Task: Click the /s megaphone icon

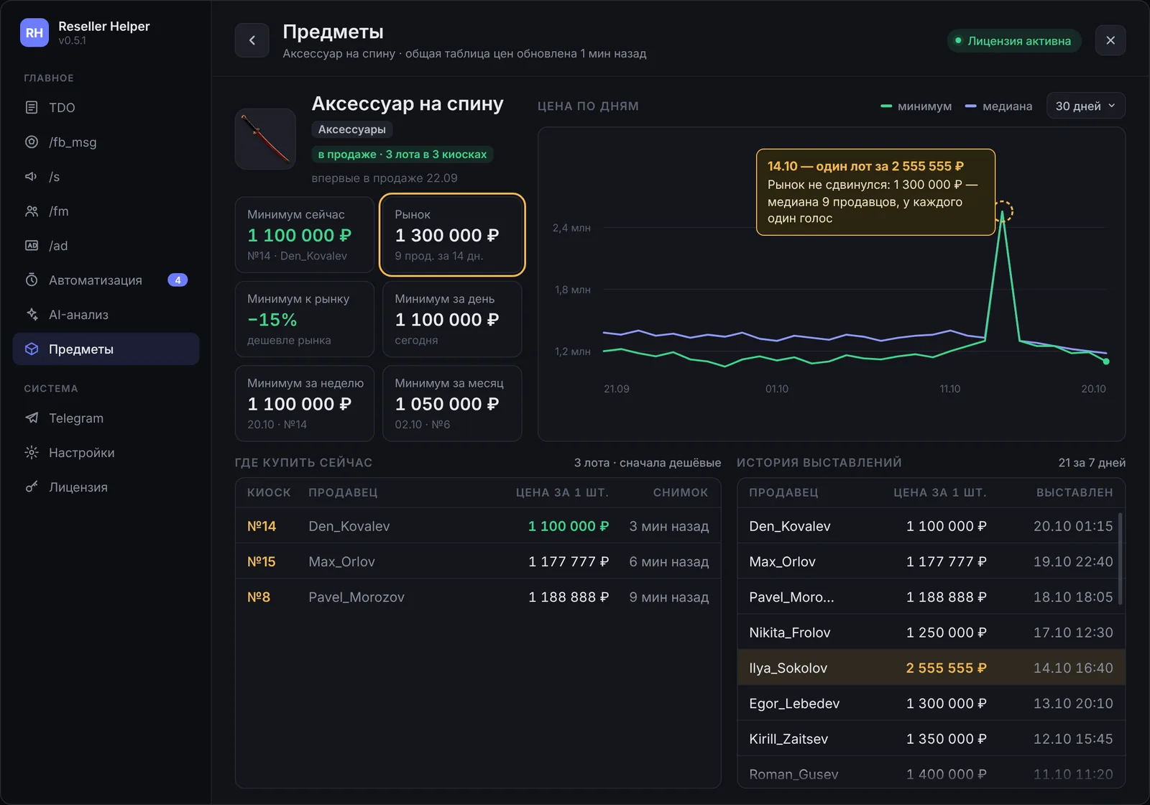Action: (32, 177)
